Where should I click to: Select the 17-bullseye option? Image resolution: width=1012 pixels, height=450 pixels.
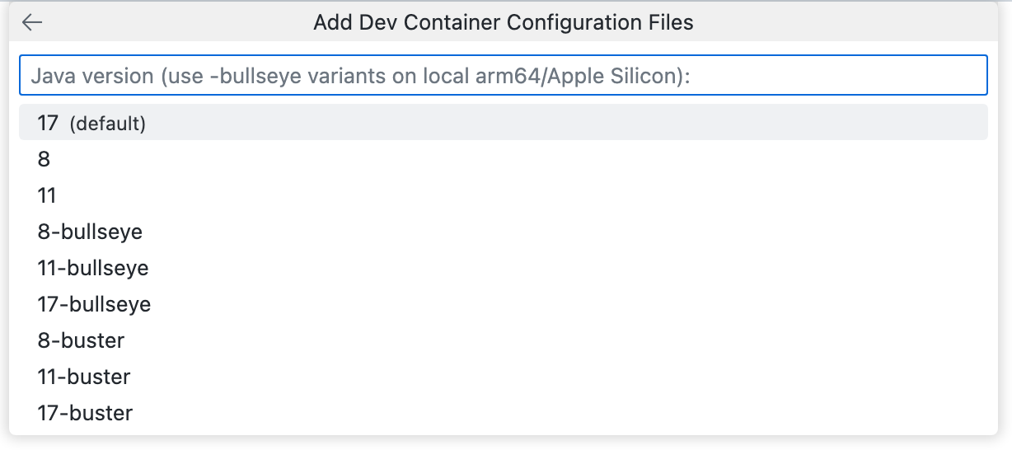click(94, 304)
